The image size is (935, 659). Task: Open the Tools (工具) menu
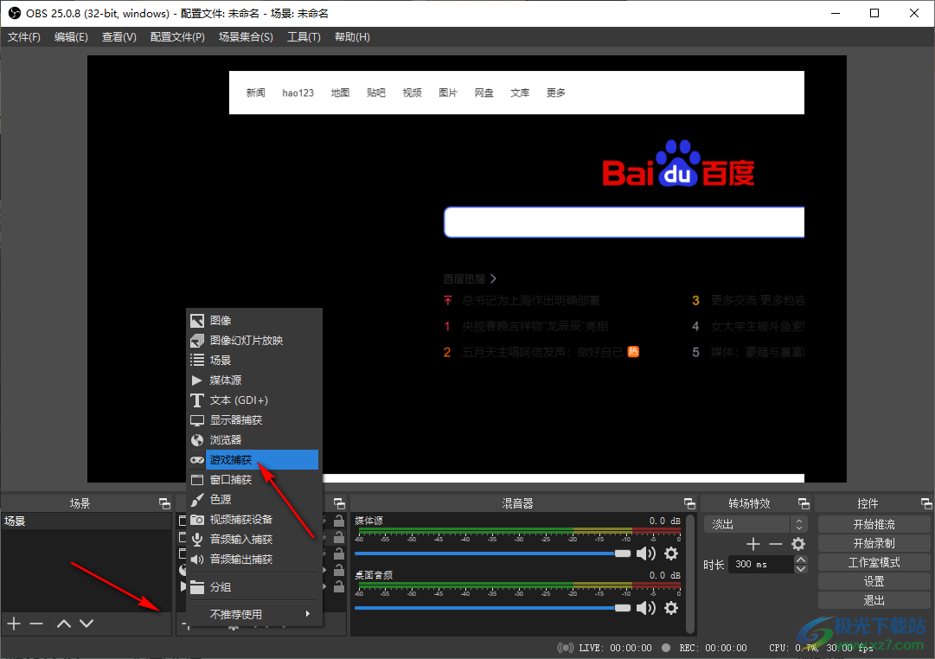(x=304, y=37)
